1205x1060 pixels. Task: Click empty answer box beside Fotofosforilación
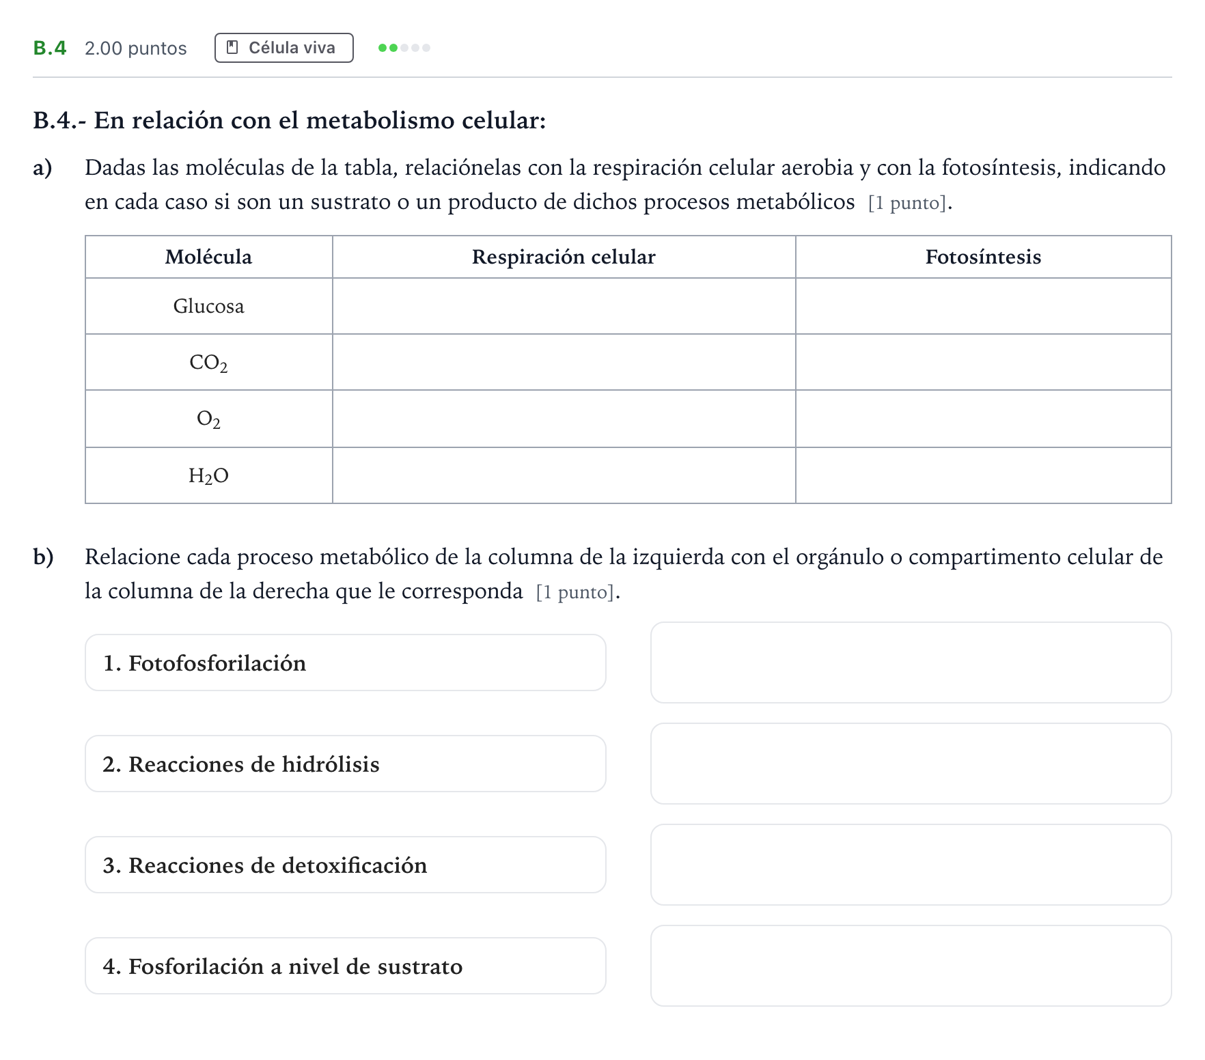911,662
